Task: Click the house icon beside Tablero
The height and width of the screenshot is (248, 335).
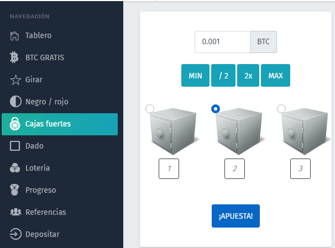Action: tap(14, 36)
